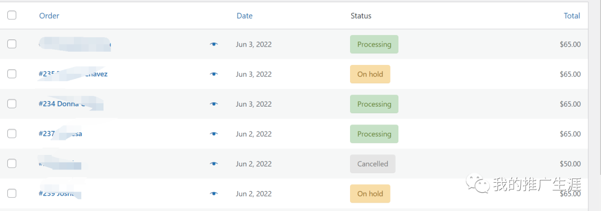
Task: Open the order #237 link
Action: [x=60, y=134]
